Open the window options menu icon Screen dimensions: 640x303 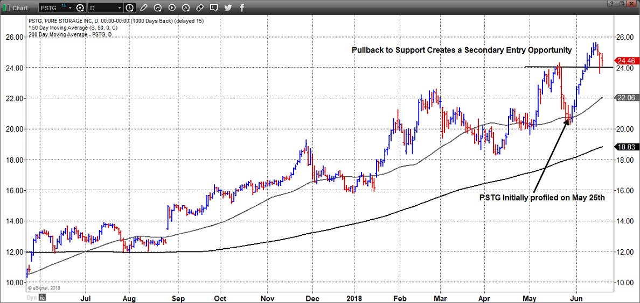tap(621, 4)
